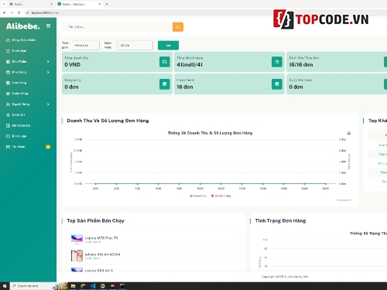Image resolution: width=387 pixels, height=290 pixels.
Task: Toggle Doanh Thu series in chart legend
Action: 198,196
